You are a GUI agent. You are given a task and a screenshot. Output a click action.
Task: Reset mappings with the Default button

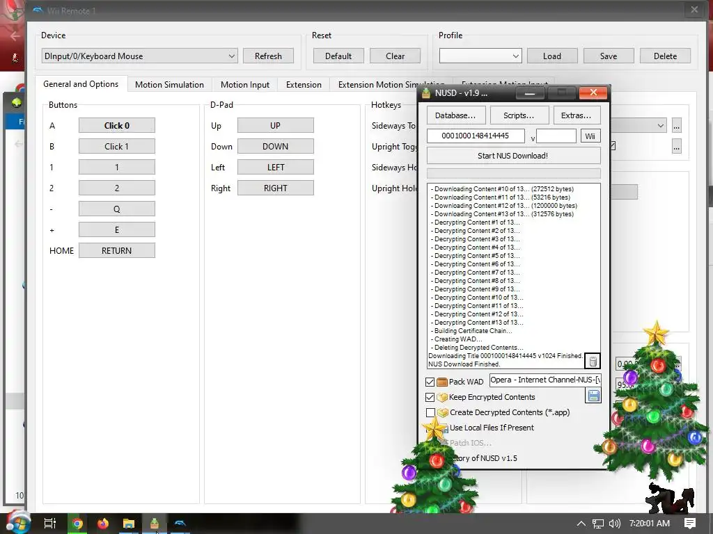point(338,56)
